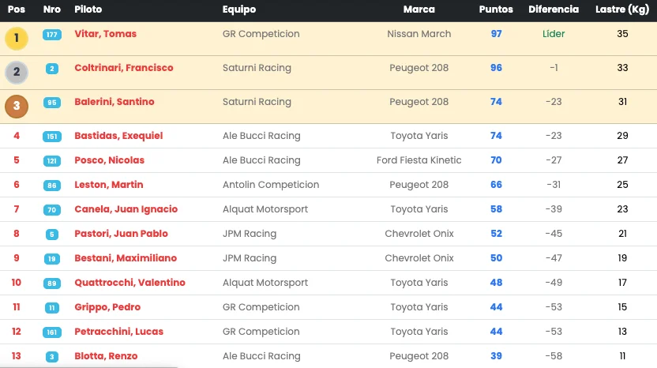Image resolution: width=657 pixels, height=368 pixels.
Task: Click car number badge 177
Action: [52, 35]
